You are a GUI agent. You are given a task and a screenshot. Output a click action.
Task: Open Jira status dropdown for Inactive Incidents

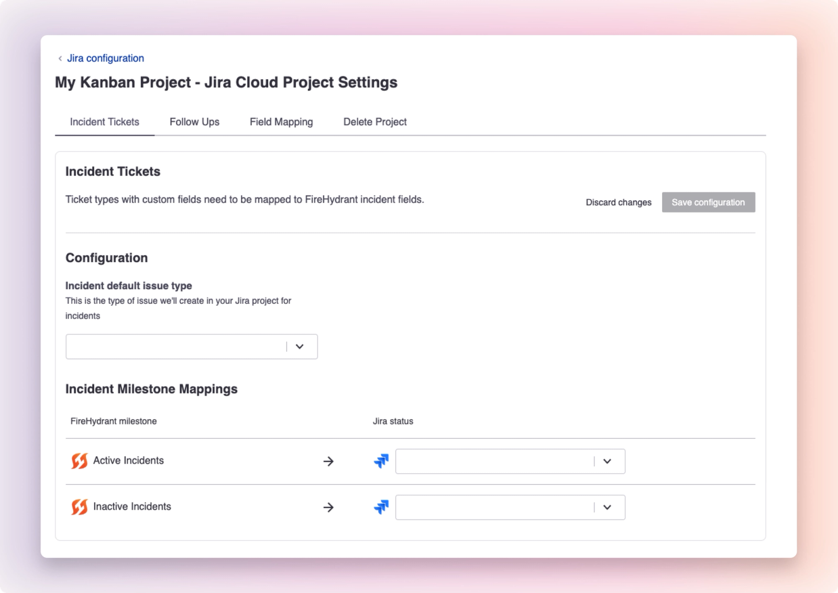click(x=607, y=508)
